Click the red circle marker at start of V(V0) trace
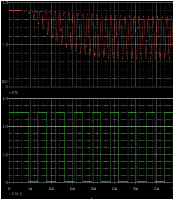174x200 pixels. 14,10
